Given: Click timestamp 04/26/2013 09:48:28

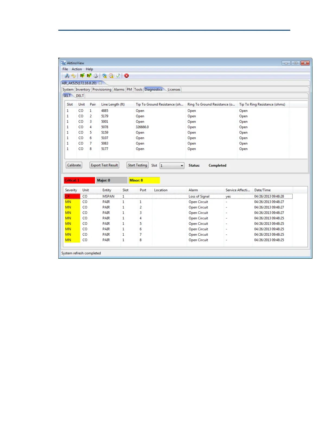Looking at the screenshot, I should 269,196.
